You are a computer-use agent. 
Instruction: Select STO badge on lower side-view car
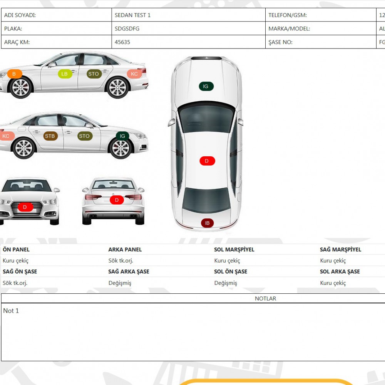point(84,136)
